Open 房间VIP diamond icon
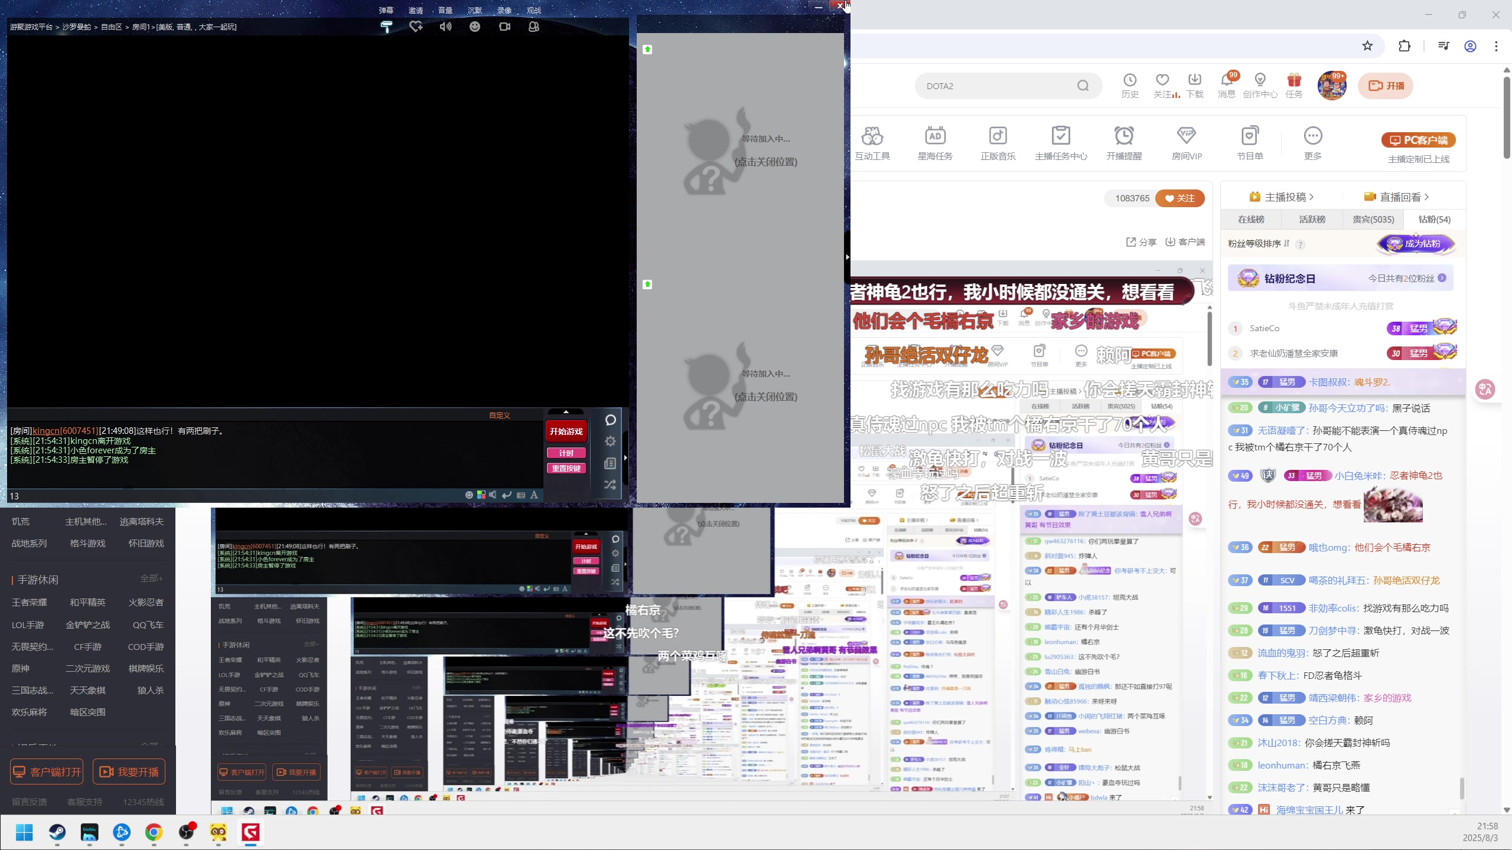1512x850 pixels. 1187,143
